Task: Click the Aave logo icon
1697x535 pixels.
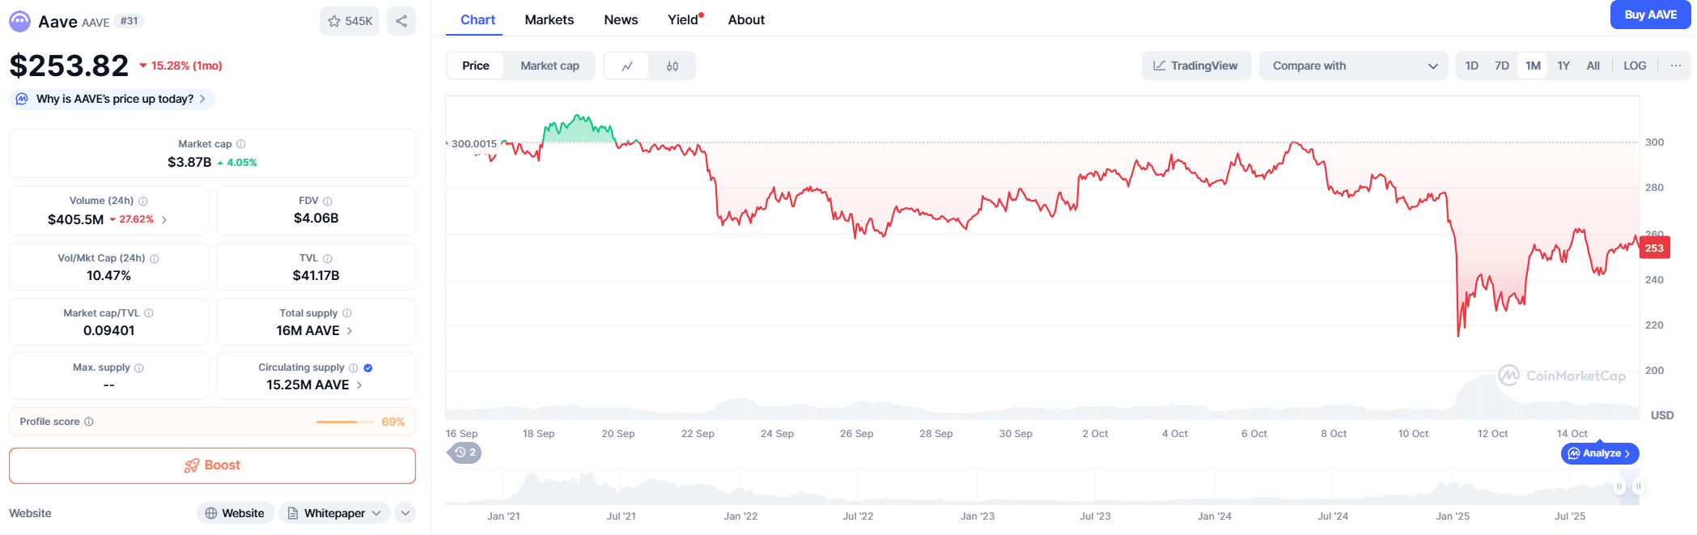Action: click(20, 21)
